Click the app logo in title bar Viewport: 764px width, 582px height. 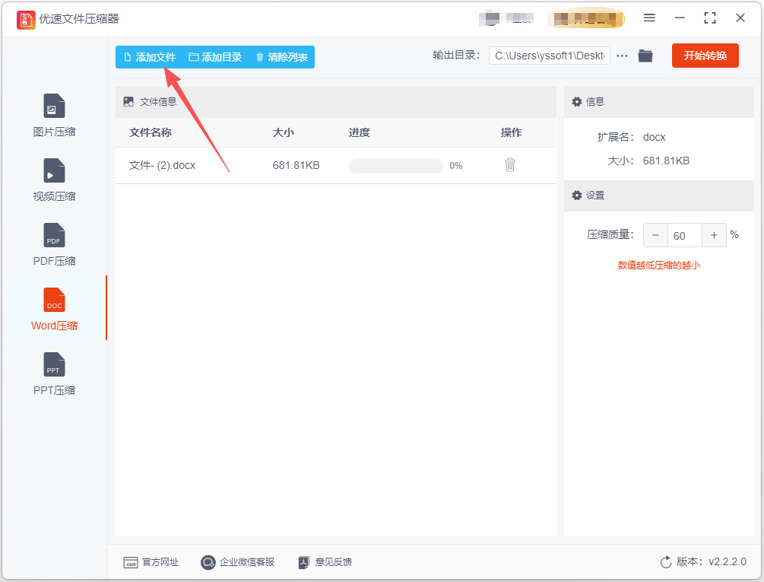26,20
